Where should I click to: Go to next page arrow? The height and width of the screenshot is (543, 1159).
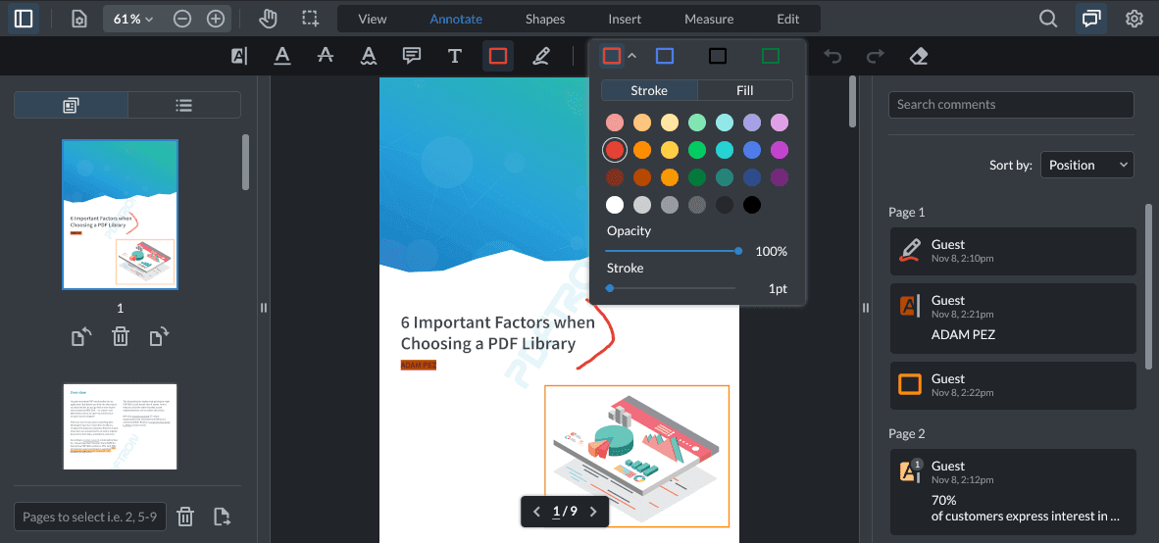click(x=593, y=512)
